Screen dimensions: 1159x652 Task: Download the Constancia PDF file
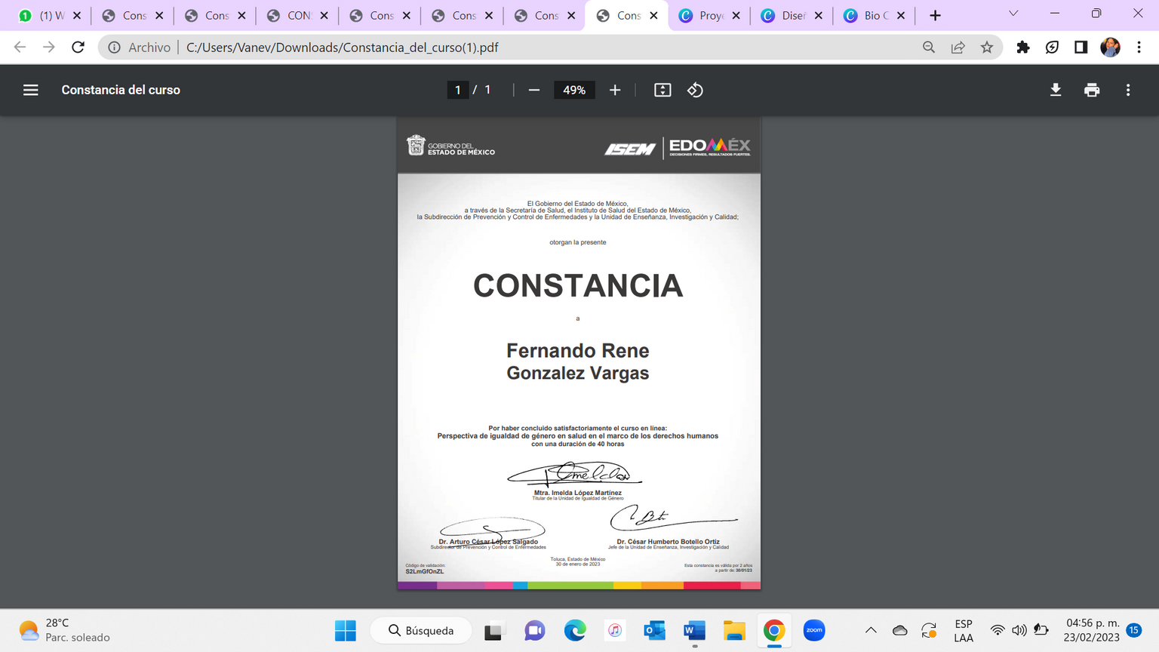coord(1056,90)
